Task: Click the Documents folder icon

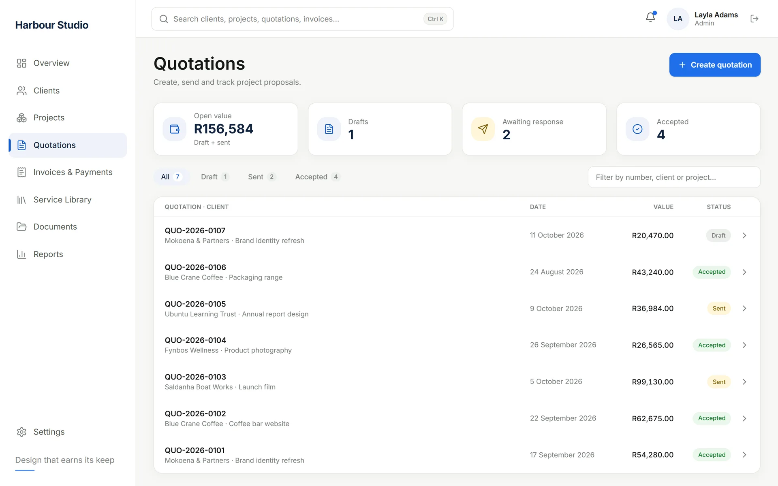Action: coord(21,227)
